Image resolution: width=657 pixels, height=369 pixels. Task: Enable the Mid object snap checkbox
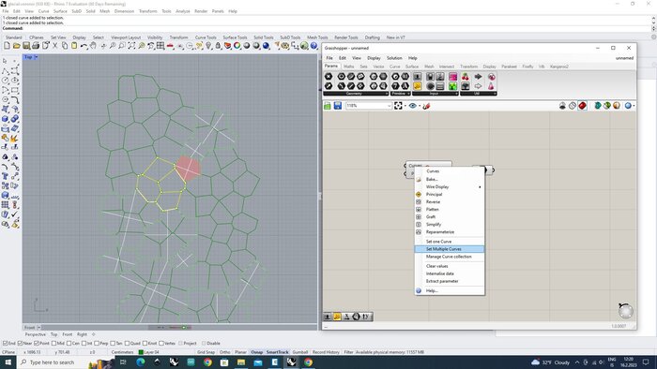[54, 344]
